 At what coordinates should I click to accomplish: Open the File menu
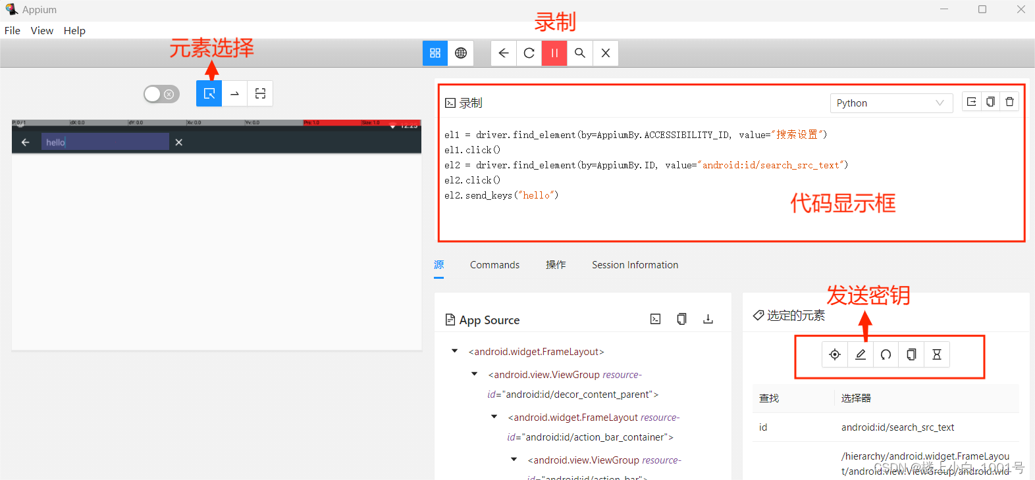pyautogui.click(x=13, y=30)
